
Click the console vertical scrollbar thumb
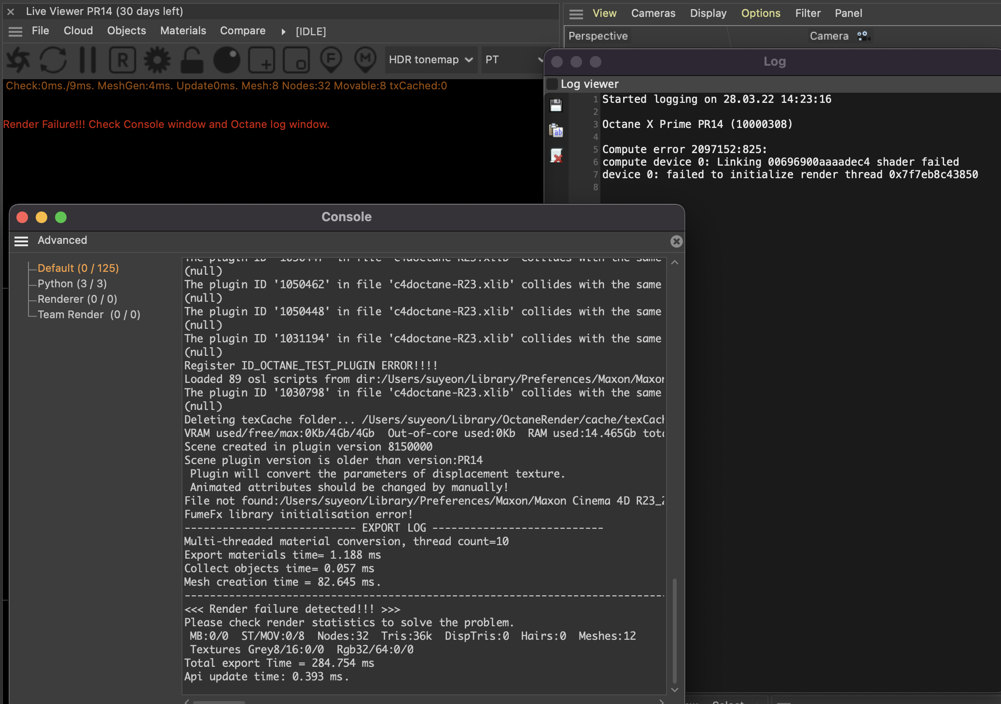[x=674, y=631]
